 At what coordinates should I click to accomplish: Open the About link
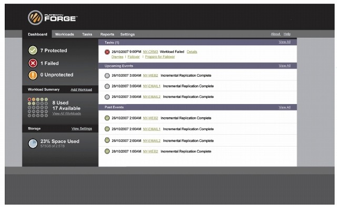[x=275, y=34]
